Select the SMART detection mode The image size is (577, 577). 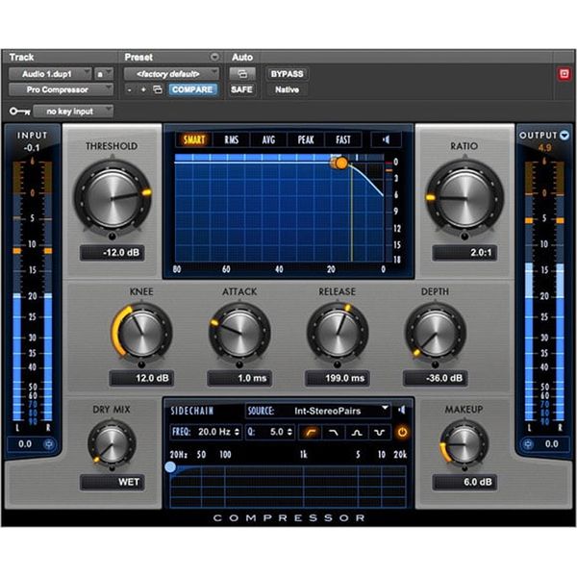click(x=194, y=139)
